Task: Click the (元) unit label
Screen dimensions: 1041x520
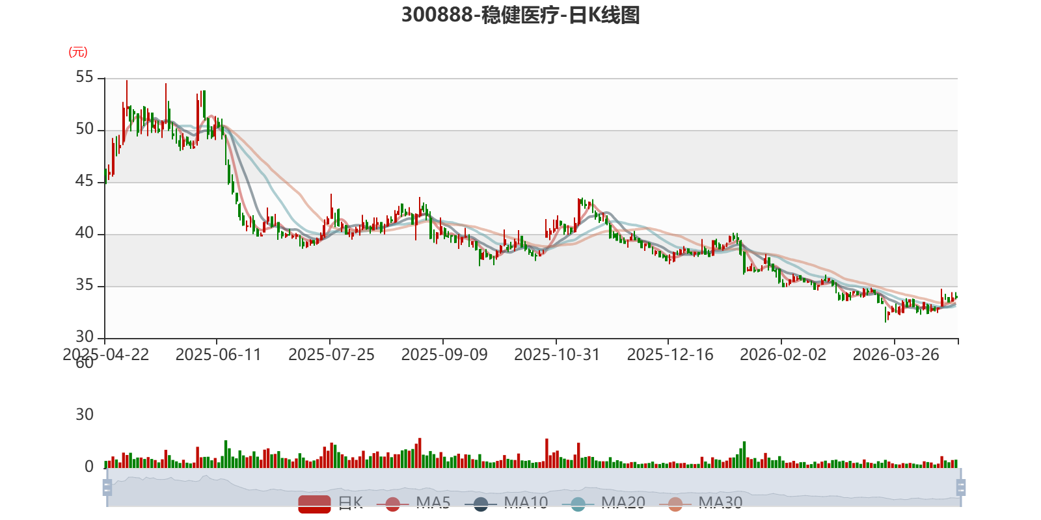Action: point(78,52)
